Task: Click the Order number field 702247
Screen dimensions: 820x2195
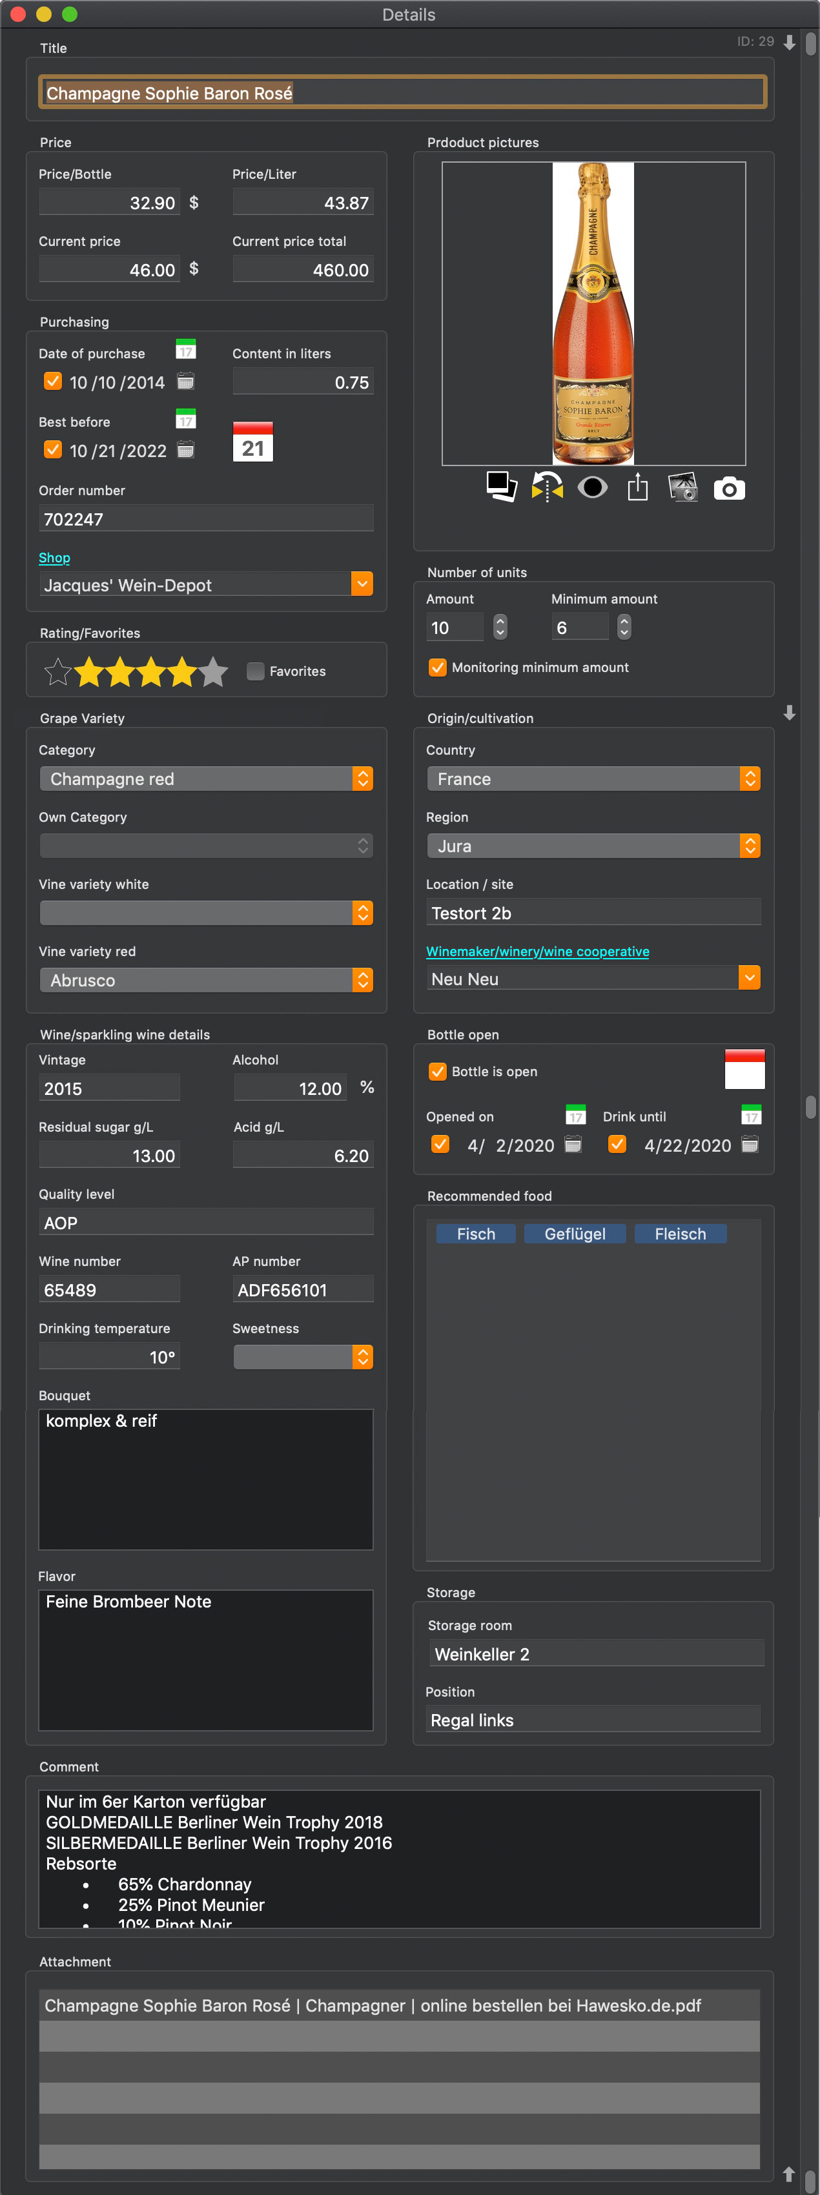Action: click(x=206, y=519)
